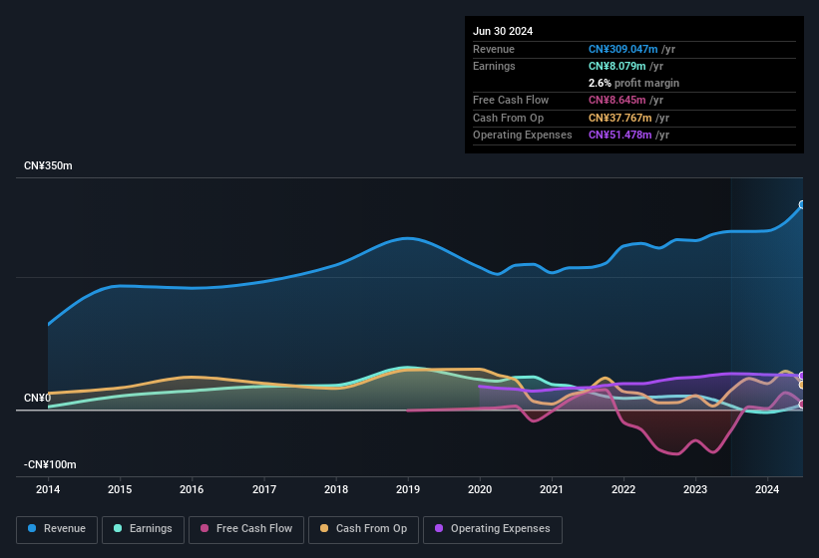
Task: Click the 2.6% profit margin text
Action: pyautogui.click(x=633, y=83)
